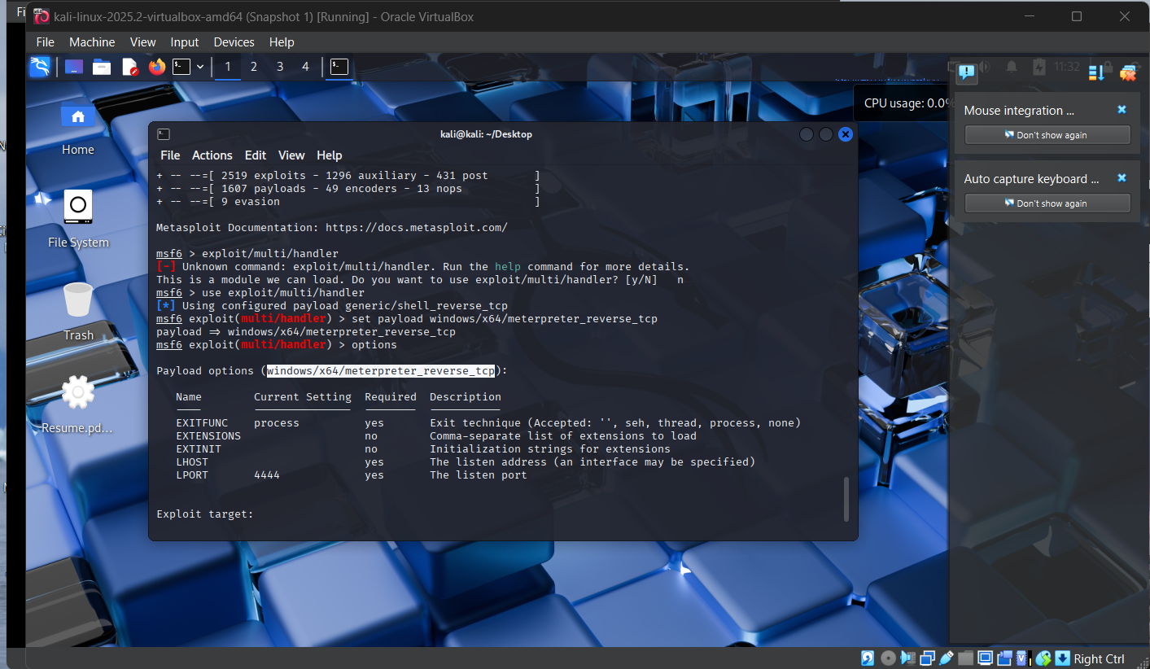Click the audio icon in VirtualBox status bar
Image resolution: width=1150 pixels, height=669 pixels.
tap(908, 658)
